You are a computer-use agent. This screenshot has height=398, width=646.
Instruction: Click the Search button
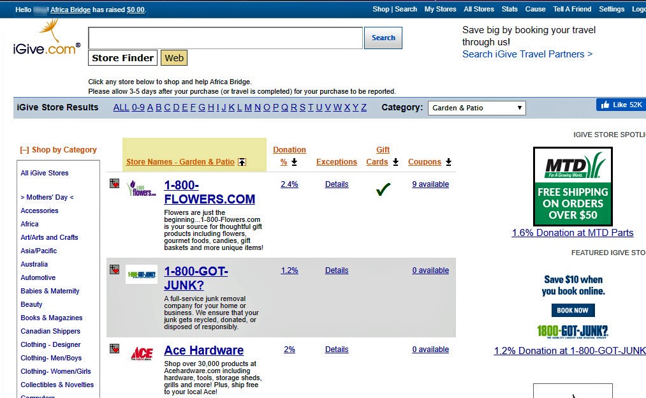[383, 38]
